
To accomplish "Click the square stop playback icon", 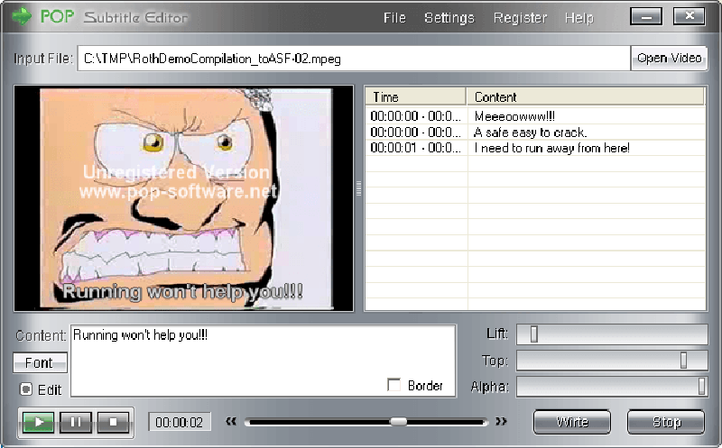I will coord(114,422).
